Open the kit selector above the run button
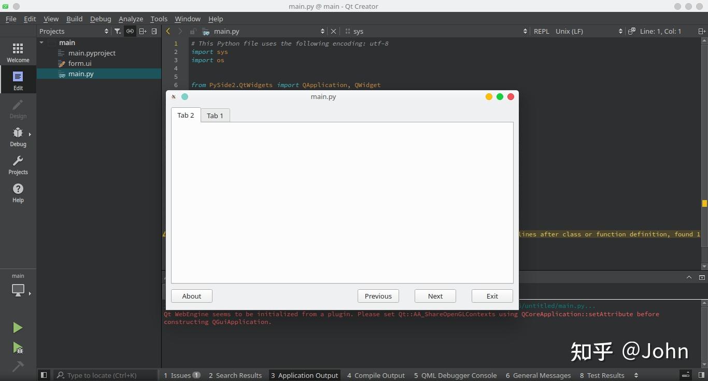Screen dimensions: 708x381 [x=18, y=290]
